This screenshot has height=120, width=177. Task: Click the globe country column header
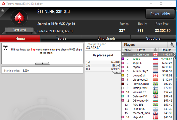click(155, 50)
